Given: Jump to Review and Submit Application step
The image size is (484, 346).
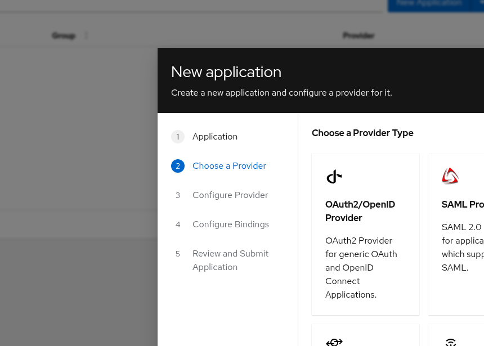Looking at the screenshot, I should (x=230, y=260).
